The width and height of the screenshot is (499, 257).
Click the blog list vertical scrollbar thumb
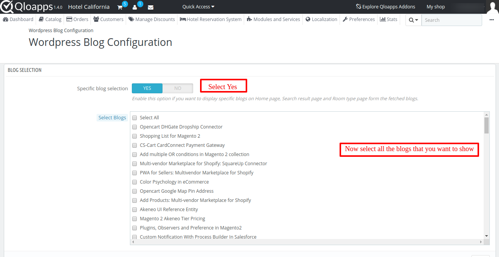[486, 125]
